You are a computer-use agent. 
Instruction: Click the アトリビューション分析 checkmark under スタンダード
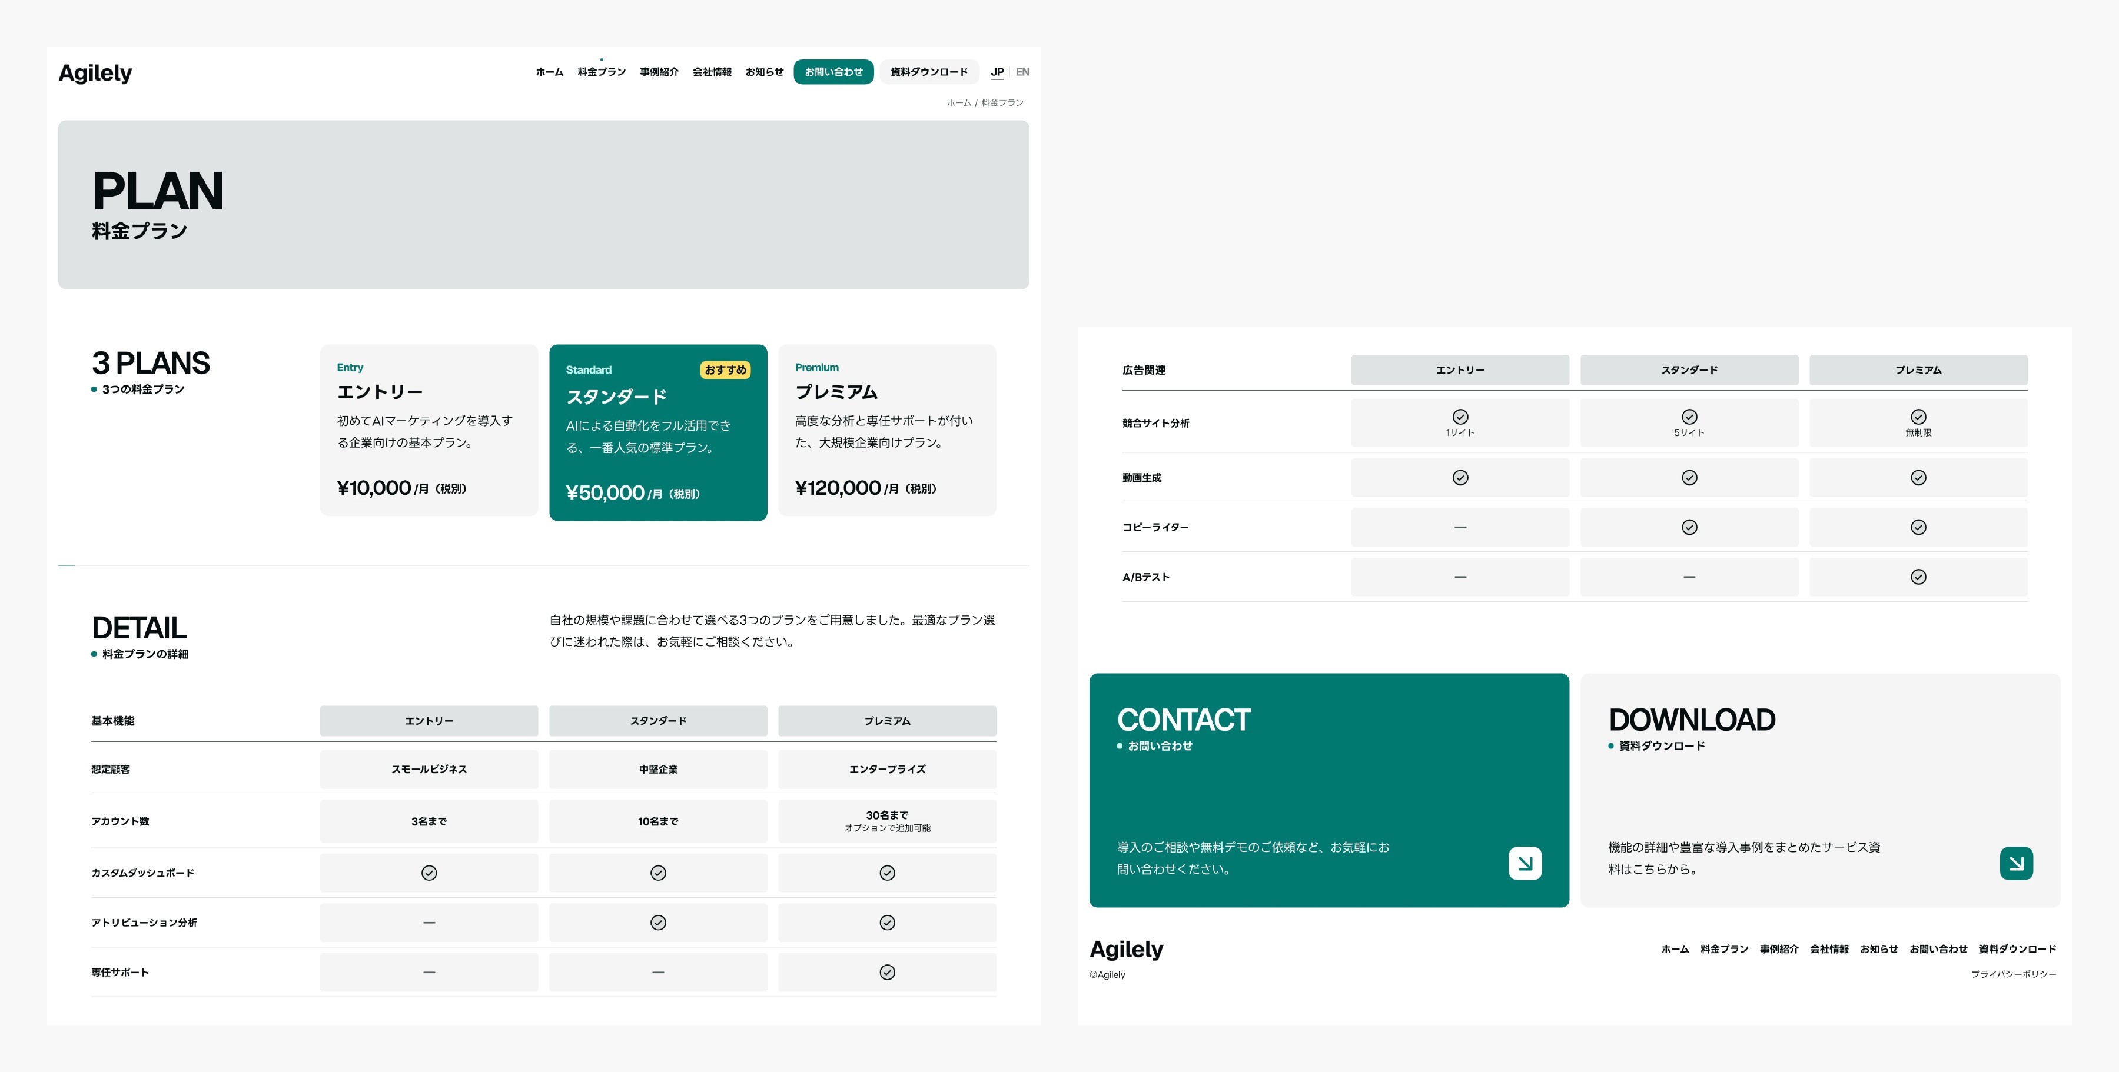pos(658,923)
